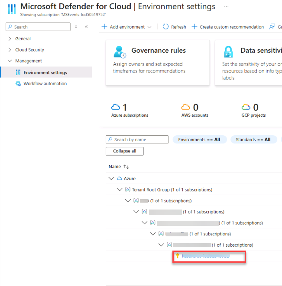Click 'Azure subscriptions' count label

coord(130,115)
